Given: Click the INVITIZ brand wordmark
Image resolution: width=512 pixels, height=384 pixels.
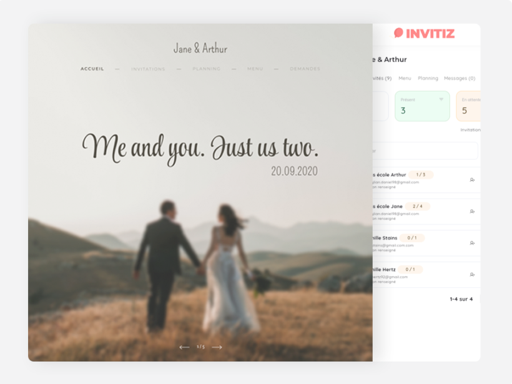Looking at the screenshot, I should coord(430,33).
